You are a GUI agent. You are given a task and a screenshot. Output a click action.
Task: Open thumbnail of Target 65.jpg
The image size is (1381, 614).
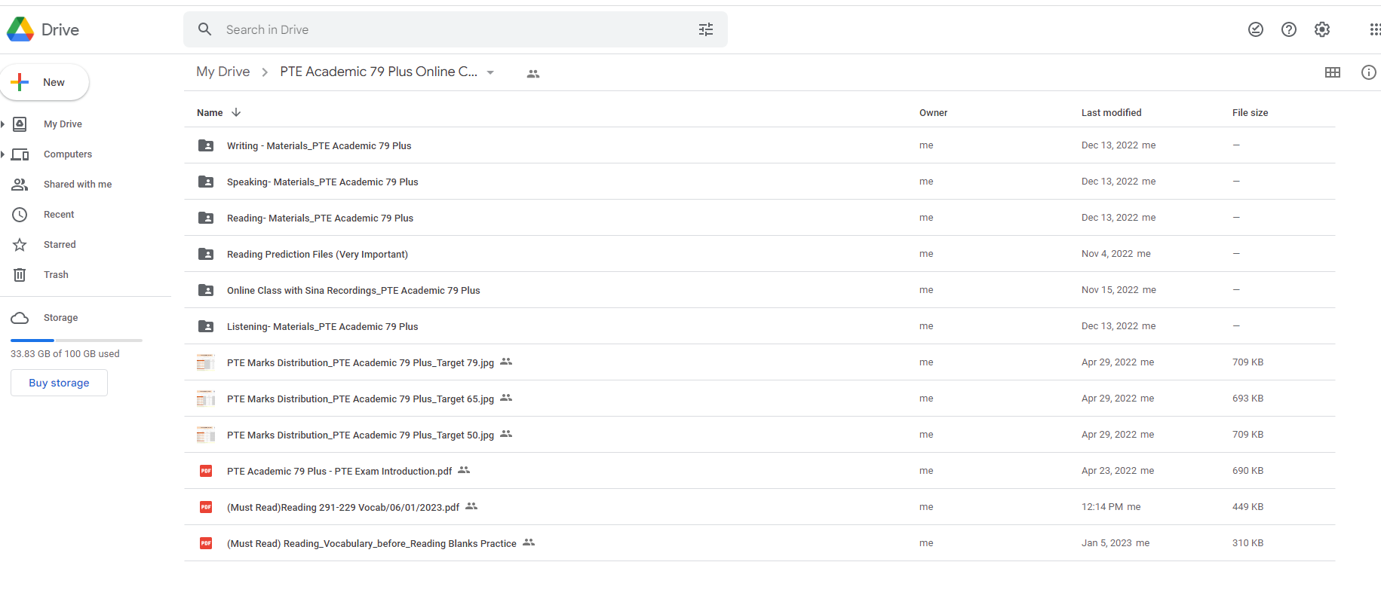click(x=206, y=399)
